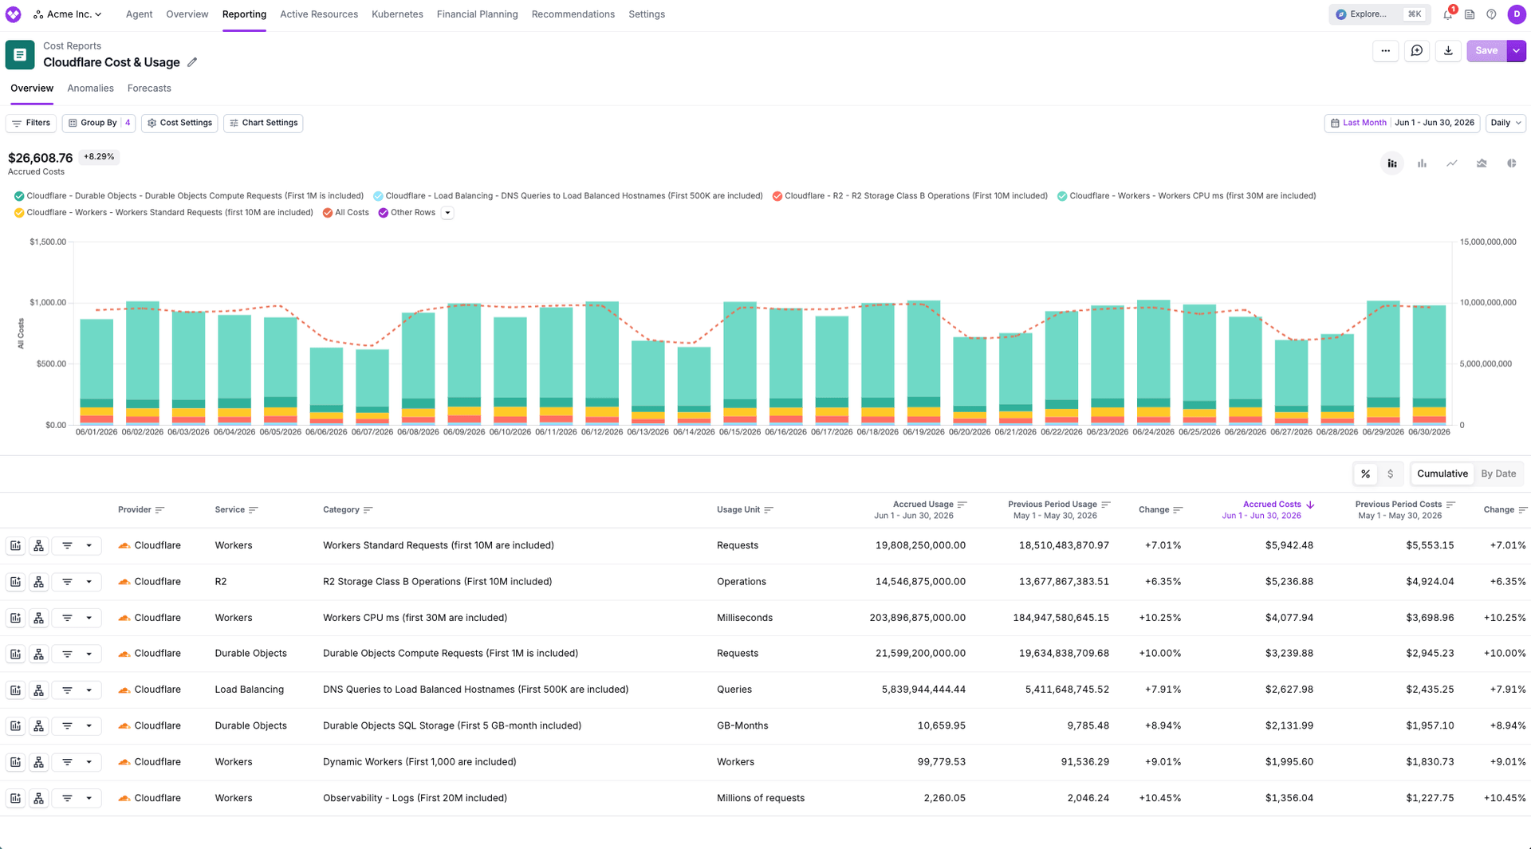This screenshot has width=1531, height=849.
Task: Switch table to dollar view
Action: click(1391, 474)
